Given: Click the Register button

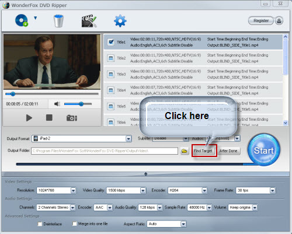Looking at the screenshot, I should [261, 20].
